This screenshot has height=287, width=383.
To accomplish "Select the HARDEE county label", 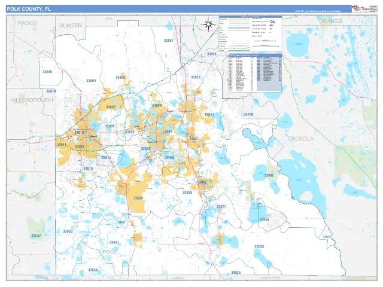I will point(178,278).
